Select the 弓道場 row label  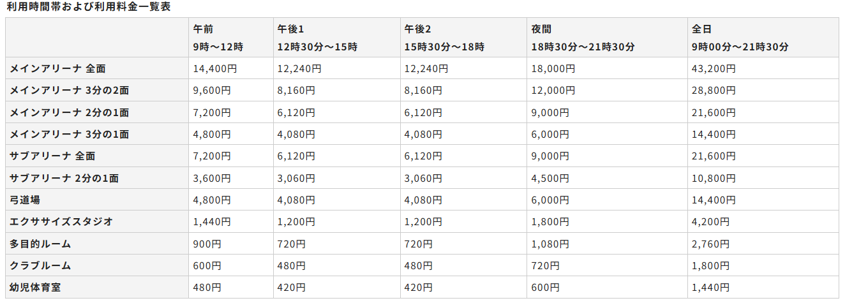pyautogui.click(x=25, y=200)
